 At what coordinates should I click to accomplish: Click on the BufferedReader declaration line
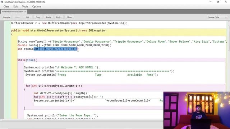[69, 23]
